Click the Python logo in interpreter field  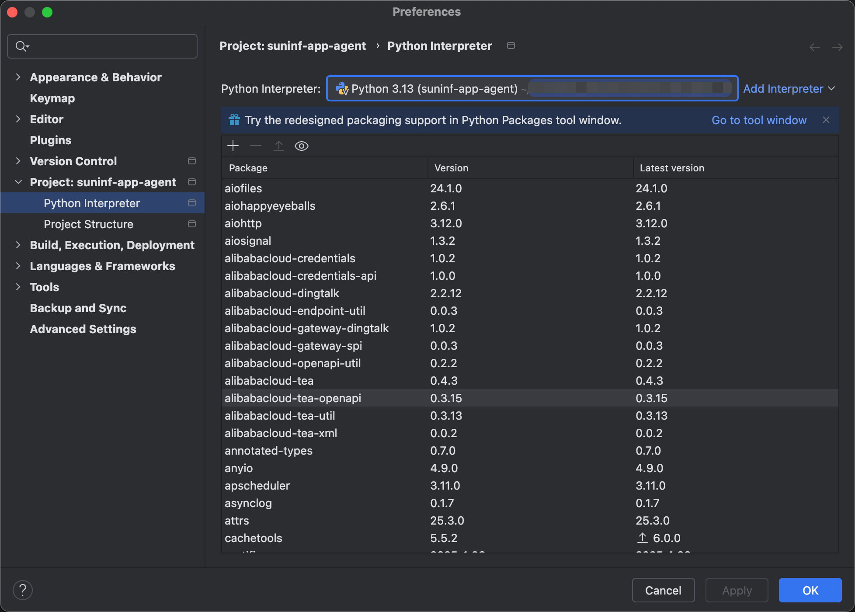tap(341, 89)
